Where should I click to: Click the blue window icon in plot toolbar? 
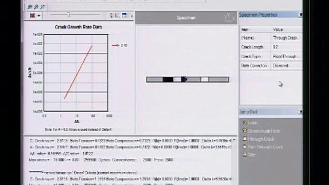pyautogui.click(x=124, y=15)
